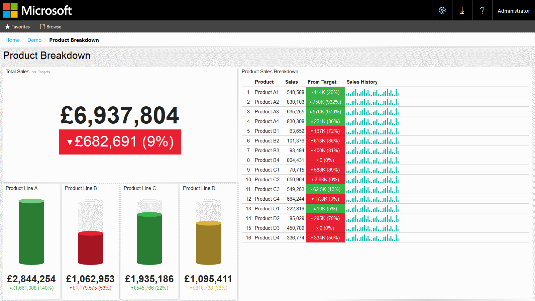Select the Product B4 row name
Image resolution: width=535 pixels, height=301 pixels.
(x=266, y=160)
